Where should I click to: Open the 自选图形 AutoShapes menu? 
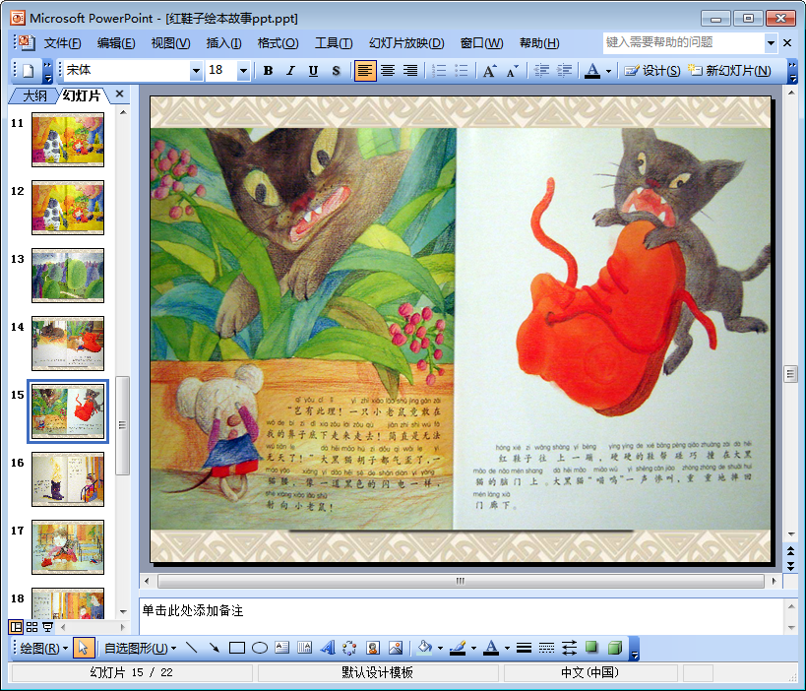click(140, 648)
